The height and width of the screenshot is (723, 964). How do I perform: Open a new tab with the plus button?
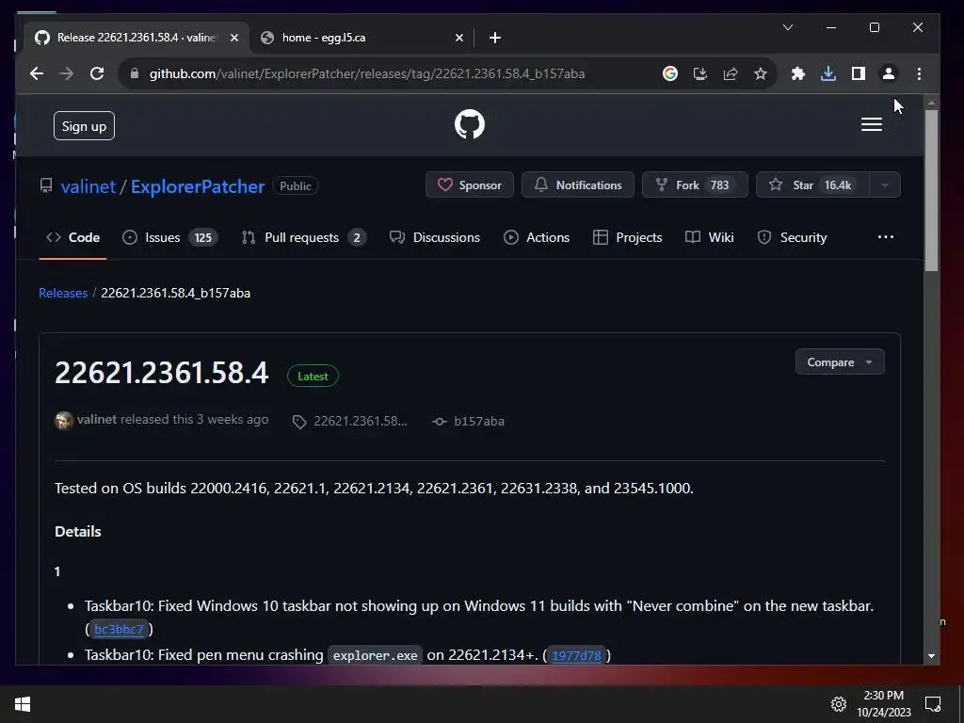495,38
